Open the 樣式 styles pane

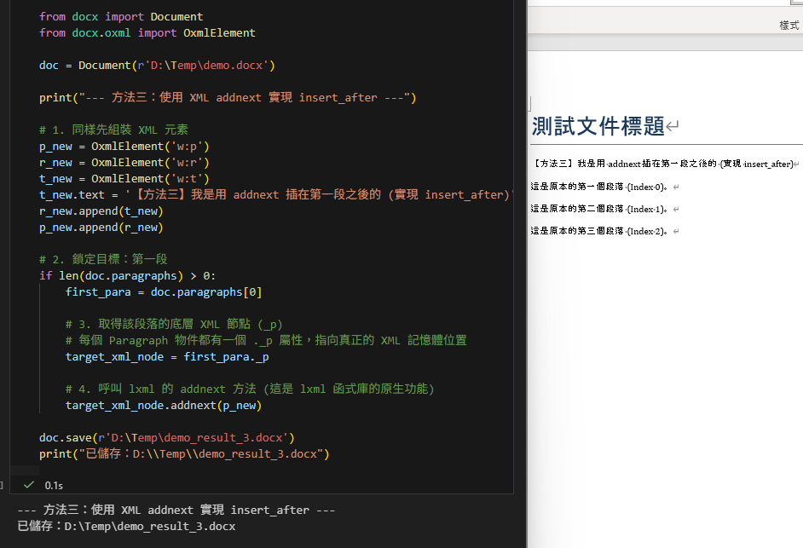(789, 25)
